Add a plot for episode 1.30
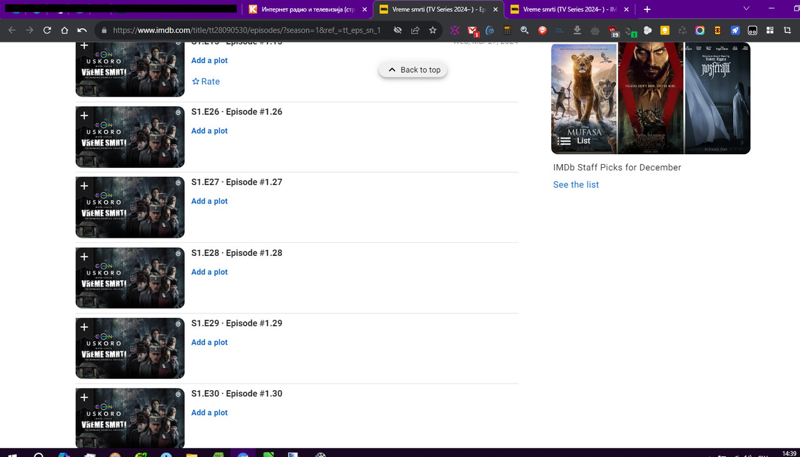800x457 pixels. coord(209,413)
